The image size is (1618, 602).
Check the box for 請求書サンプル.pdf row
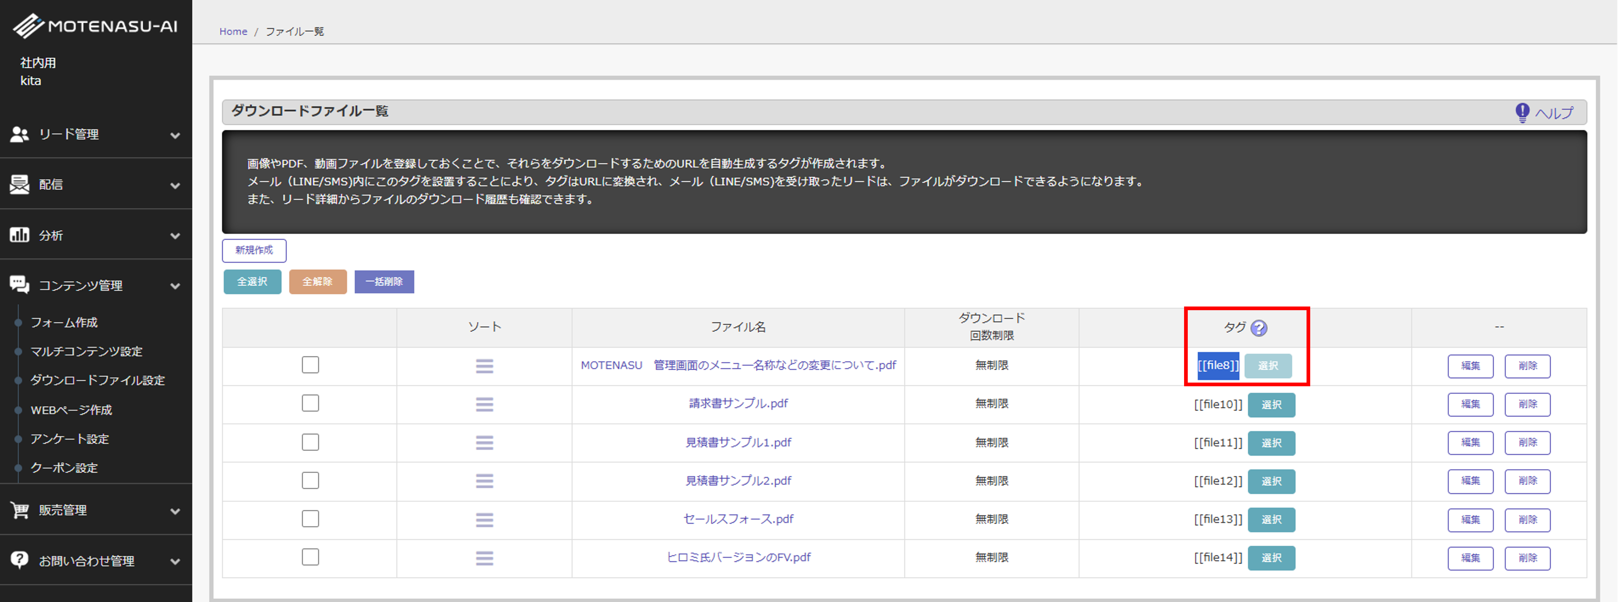pos(310,403)
